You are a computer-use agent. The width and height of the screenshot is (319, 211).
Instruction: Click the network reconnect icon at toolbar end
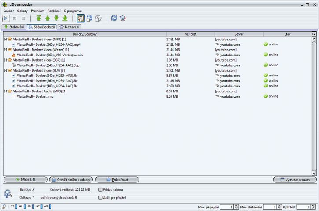tap(123, 18)
